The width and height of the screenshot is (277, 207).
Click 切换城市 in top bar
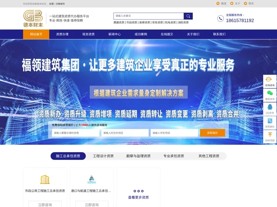(60, 4)
